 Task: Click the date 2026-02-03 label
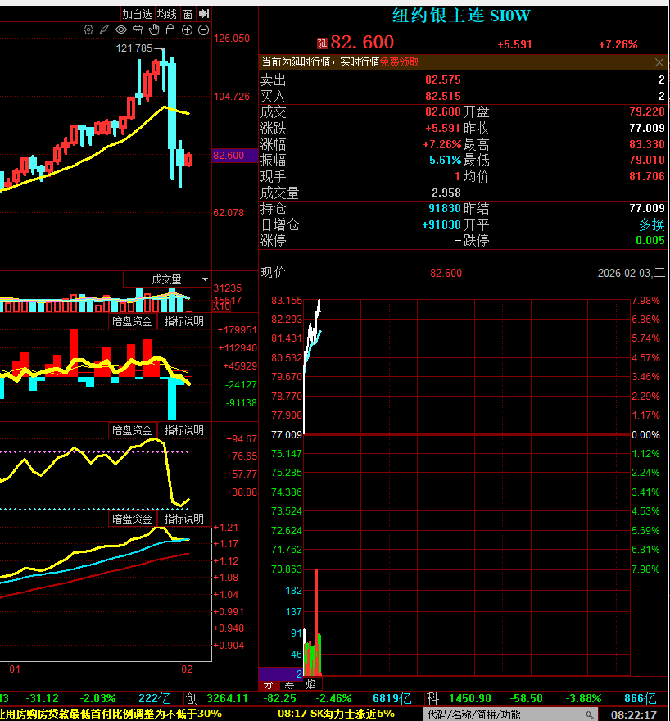(x=632, y=273)
